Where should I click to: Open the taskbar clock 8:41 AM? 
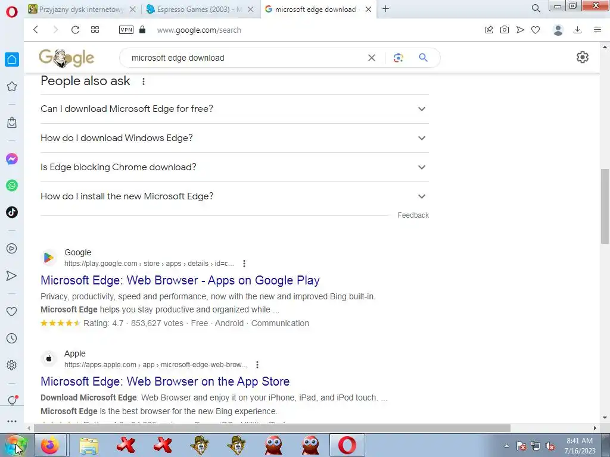click(580, 446)
